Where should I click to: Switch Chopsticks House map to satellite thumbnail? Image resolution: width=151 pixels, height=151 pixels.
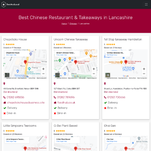tap(7, 75)
